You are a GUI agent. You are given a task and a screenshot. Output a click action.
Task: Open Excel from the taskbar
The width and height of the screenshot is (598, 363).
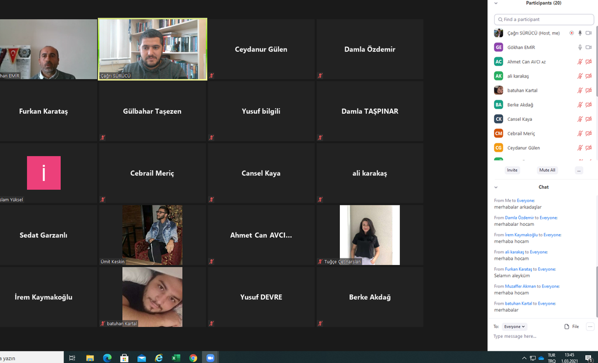176,358
